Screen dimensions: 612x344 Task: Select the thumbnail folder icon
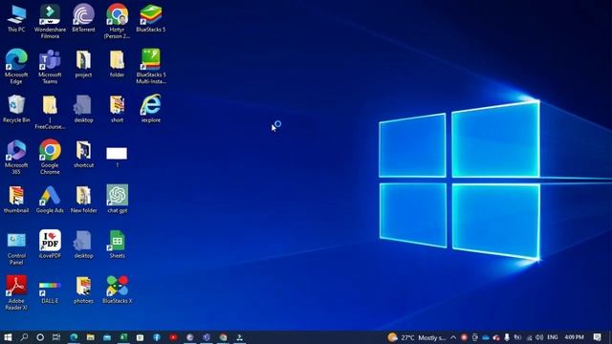tap(16, 200)
